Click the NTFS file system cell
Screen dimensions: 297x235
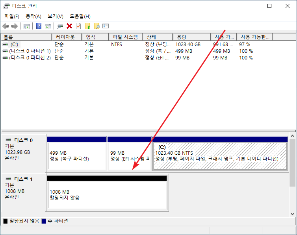(117, 44)
